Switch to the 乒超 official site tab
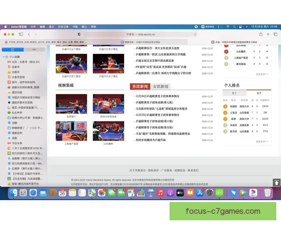Image resolution: width=281 pixels, height=225 pixels. pyautogui.click(x=234, y=42)
